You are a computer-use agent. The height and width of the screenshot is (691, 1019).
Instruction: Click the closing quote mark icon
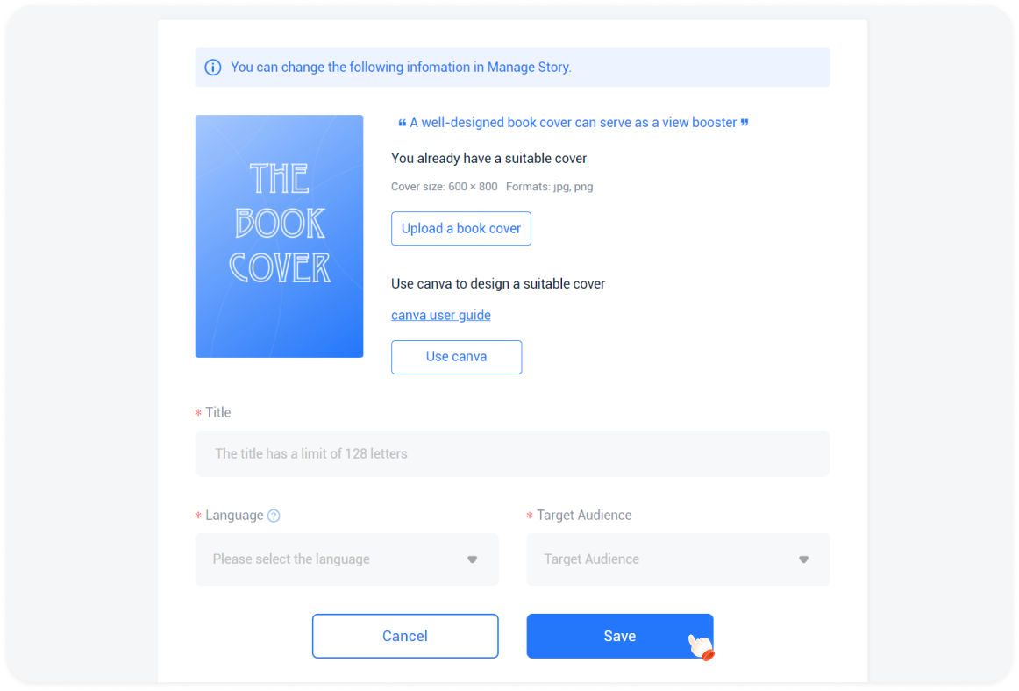[x=745, y=122]
